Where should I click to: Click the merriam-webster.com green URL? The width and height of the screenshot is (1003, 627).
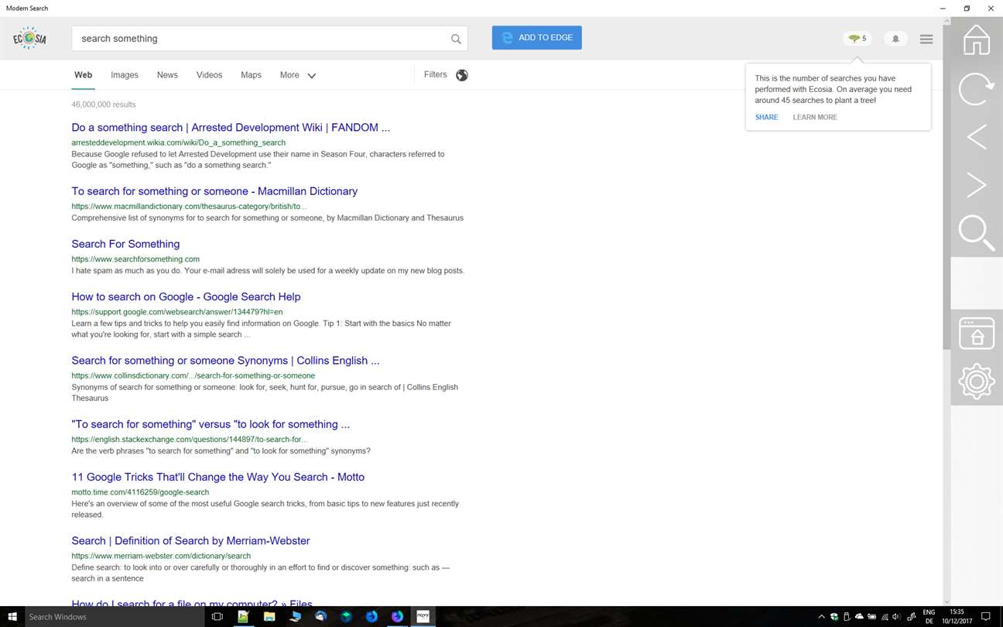click(161, 556)
